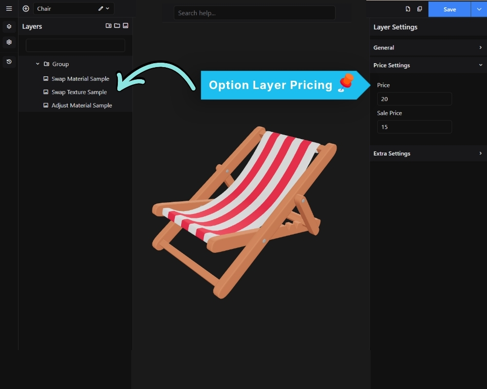Viewport: 487px width, 389px height.
Task: Collapse the Group tree chevron
Action: [37, 64]
